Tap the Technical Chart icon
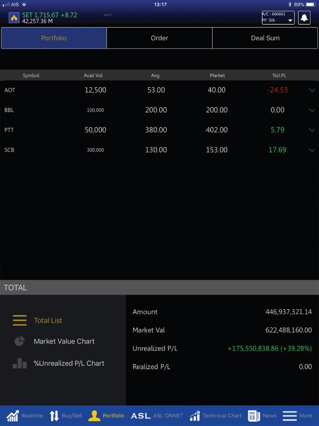The height and width of the screenshot is (426, 319). 195,416
